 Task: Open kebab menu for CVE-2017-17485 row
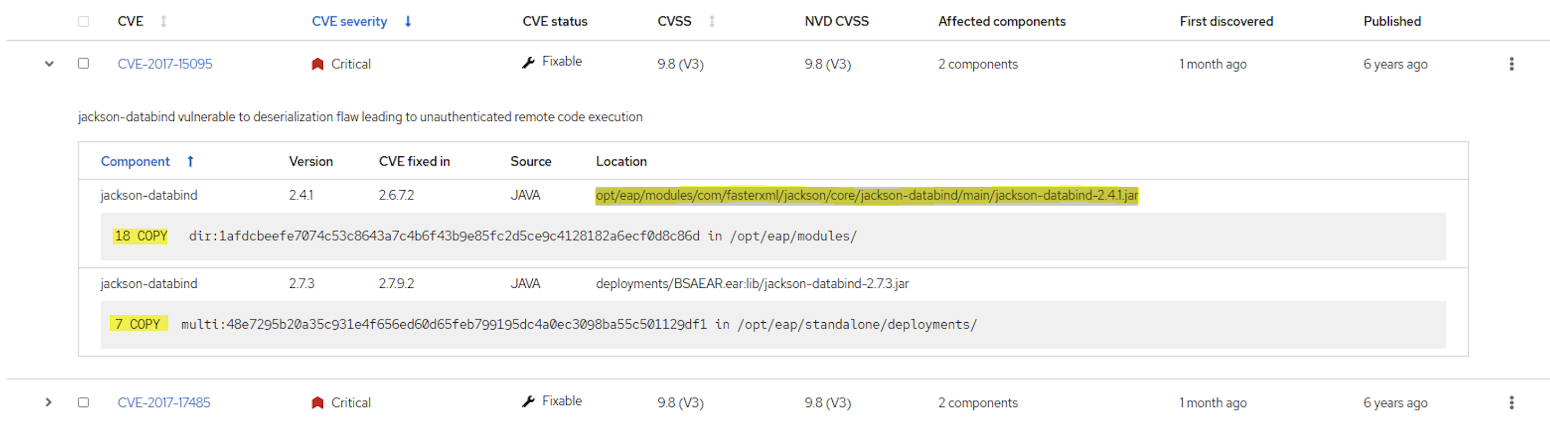[1511, 403]
